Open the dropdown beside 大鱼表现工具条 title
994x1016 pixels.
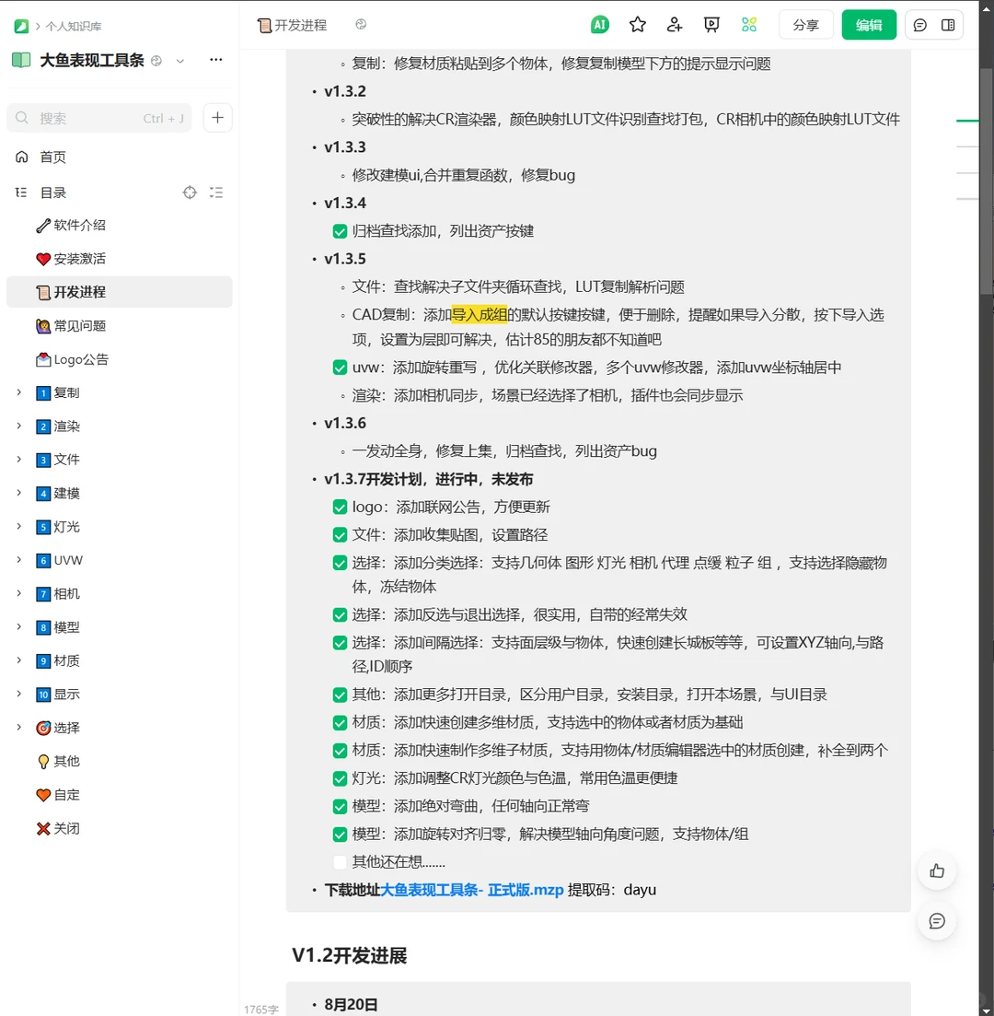coord(180,60)
